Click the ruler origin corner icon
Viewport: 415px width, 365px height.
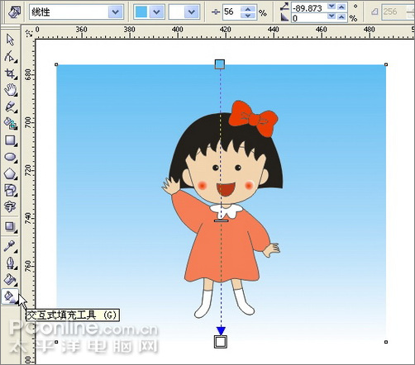pyautogui.click(x=29, y=33)
